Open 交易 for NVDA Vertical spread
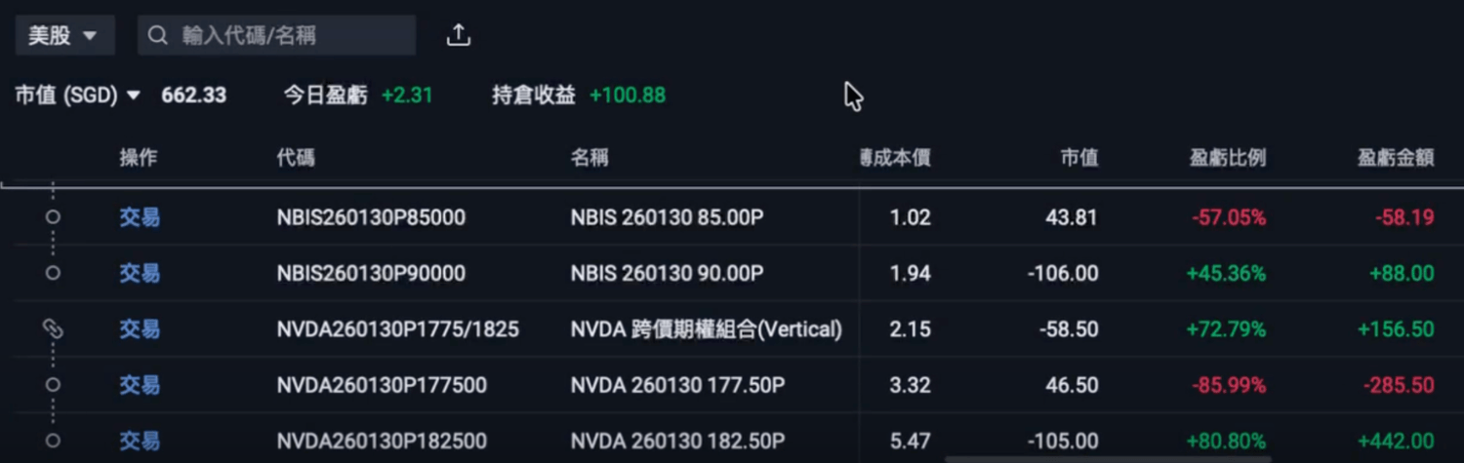The image size is (1464, 463). point(139,329)
